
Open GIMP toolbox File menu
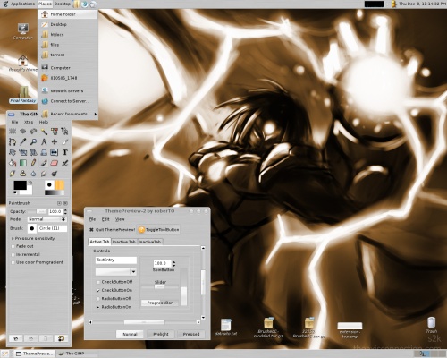(14, 122)
